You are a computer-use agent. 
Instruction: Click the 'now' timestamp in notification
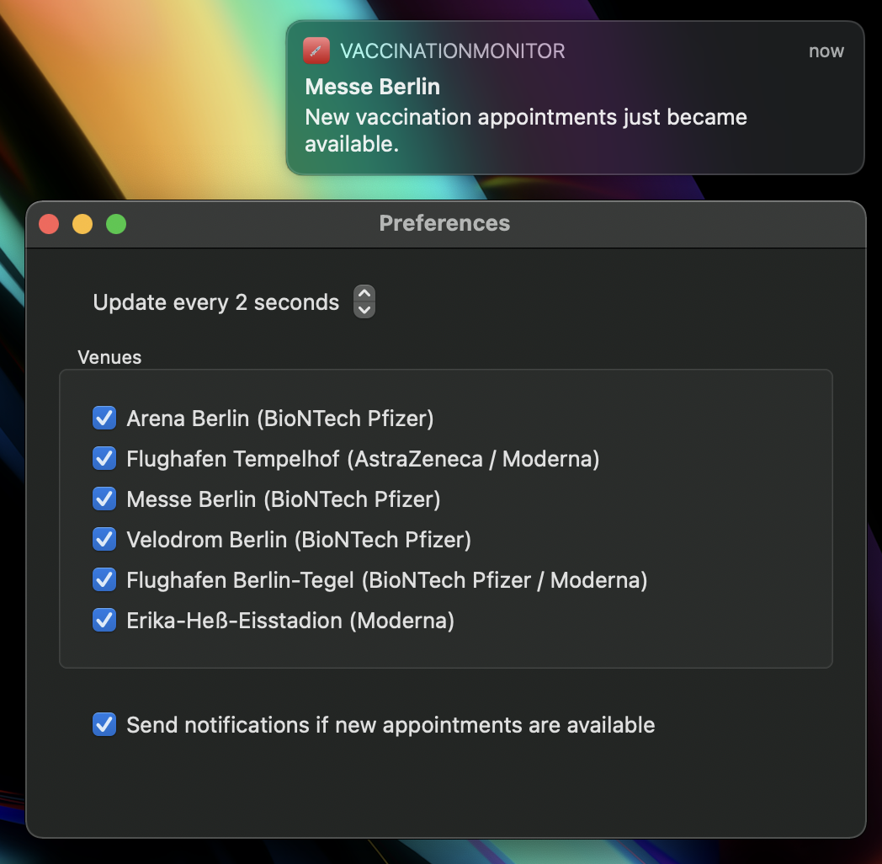coord(826,51)
